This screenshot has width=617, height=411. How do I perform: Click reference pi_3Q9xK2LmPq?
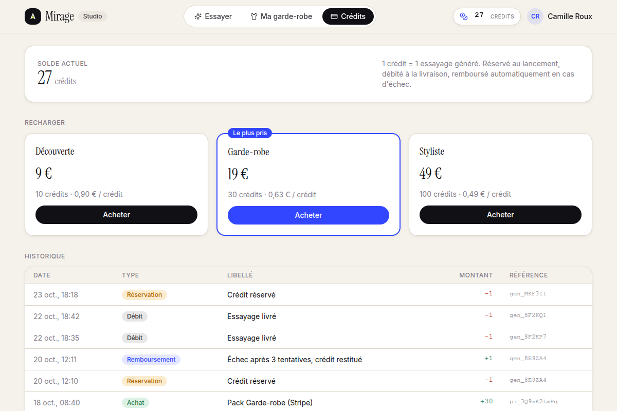(534, 402)
